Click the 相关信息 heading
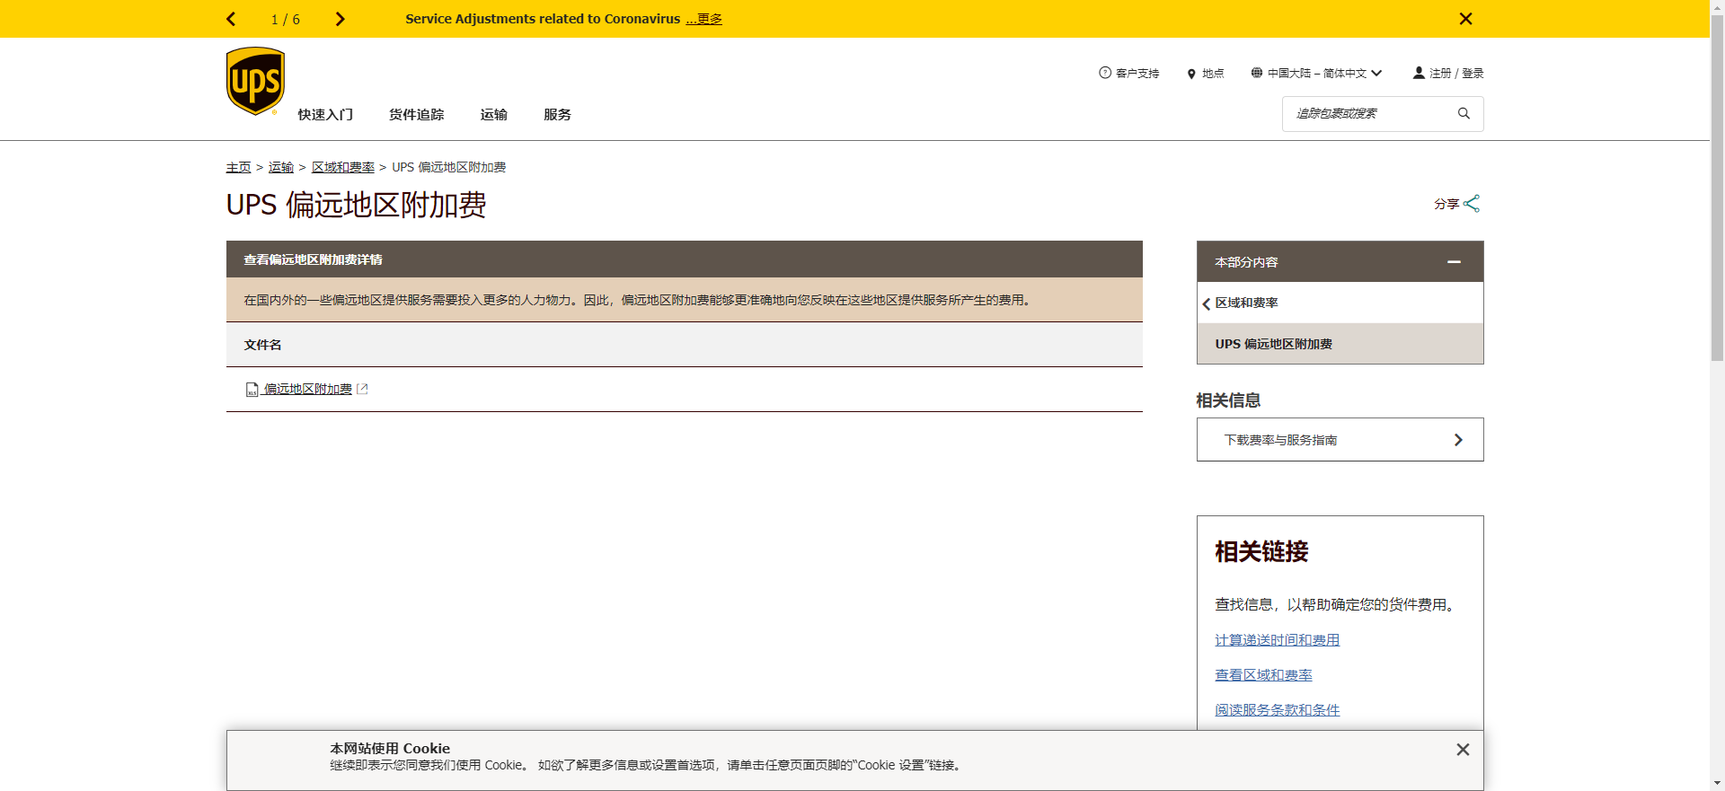Viewport: 1725px width, 791px height. click(x=1228, y=400)
